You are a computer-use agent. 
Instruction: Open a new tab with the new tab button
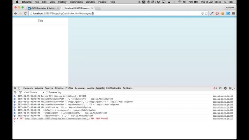point(98,8)
